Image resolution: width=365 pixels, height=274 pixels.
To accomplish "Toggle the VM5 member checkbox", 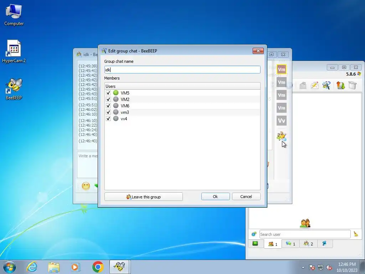I will click(108, 93).
